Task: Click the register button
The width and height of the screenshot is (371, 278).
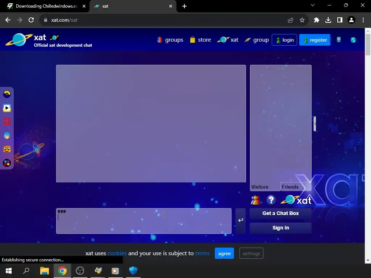Action: [315, 40]
